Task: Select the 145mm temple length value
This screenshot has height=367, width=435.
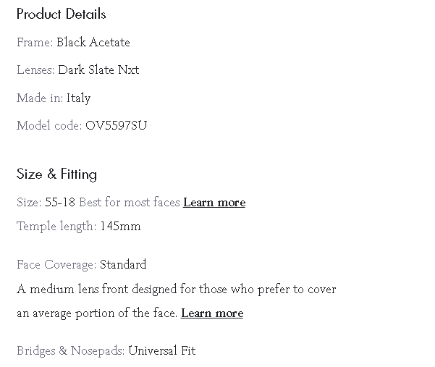Action: (x=120, y=227)
